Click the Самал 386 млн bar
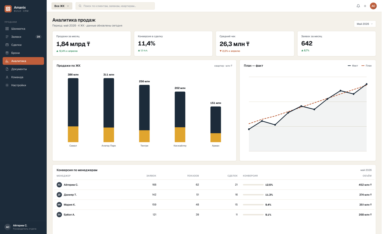 pos(73,110)
